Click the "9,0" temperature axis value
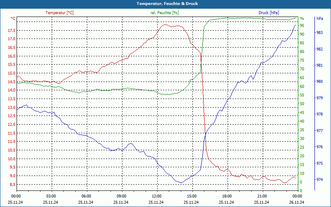The width and height of the screenshot is (331, 207). (12, 176)
